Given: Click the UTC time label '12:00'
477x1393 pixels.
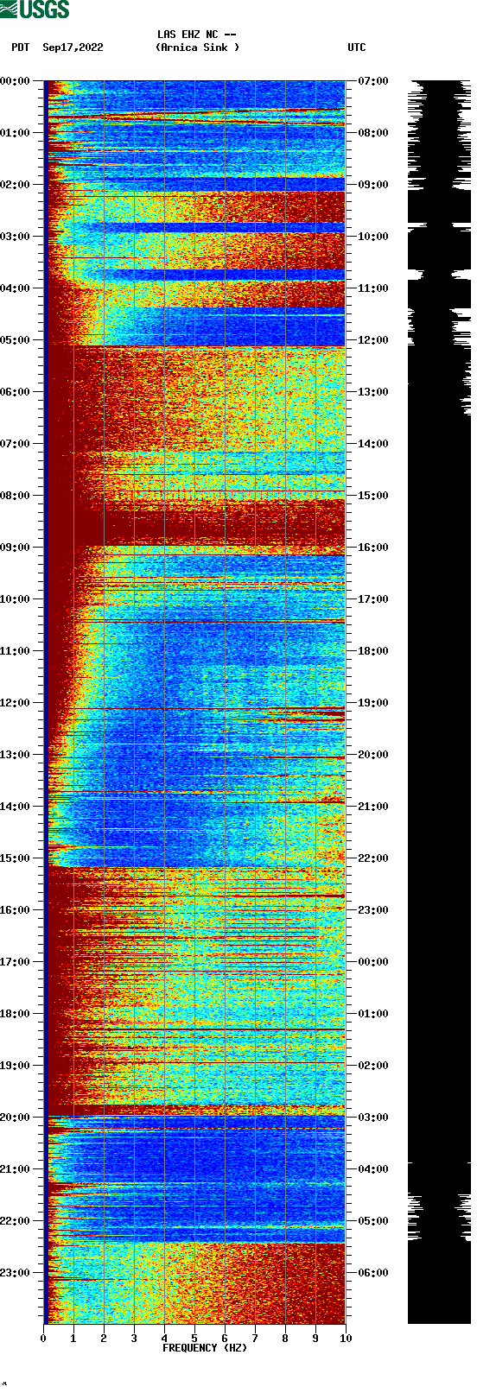Looking at the screenshot, I should (373, 340).
